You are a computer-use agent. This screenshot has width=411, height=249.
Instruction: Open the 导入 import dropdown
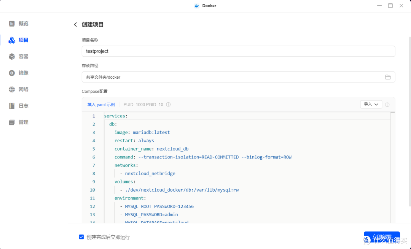(371, 105)
